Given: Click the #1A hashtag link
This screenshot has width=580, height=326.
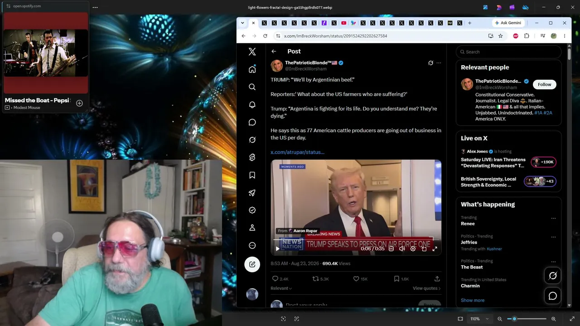Looking at the screenshot, I should pos(538,113).
